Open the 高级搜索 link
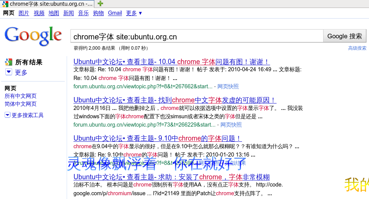The image size is (369, 199). (x=357, y=48)
